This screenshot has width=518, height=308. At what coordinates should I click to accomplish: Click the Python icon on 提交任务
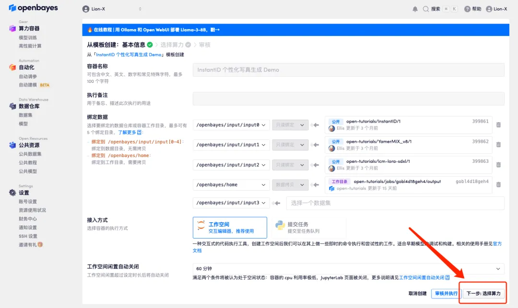280,226
